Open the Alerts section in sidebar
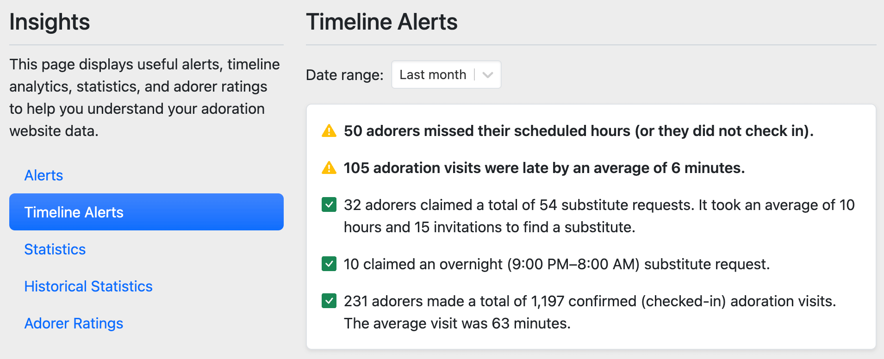Screen dimensions: 884x359 click(x=44, y=175)
